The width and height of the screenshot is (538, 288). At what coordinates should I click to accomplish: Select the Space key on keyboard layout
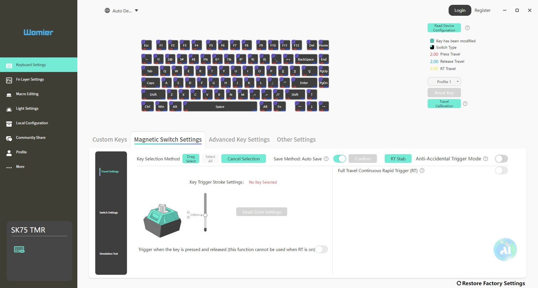220,107
